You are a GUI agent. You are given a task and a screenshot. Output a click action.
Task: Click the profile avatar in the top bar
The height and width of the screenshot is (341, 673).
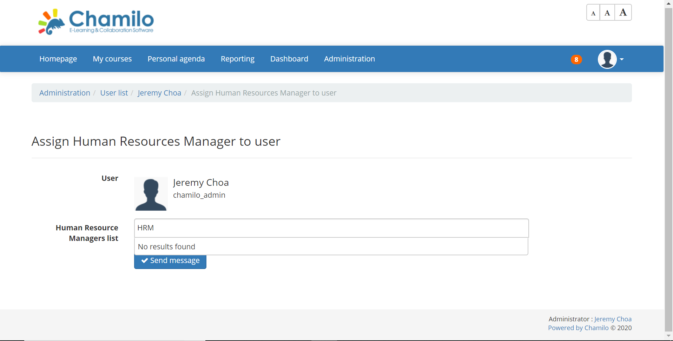point(608,59)
